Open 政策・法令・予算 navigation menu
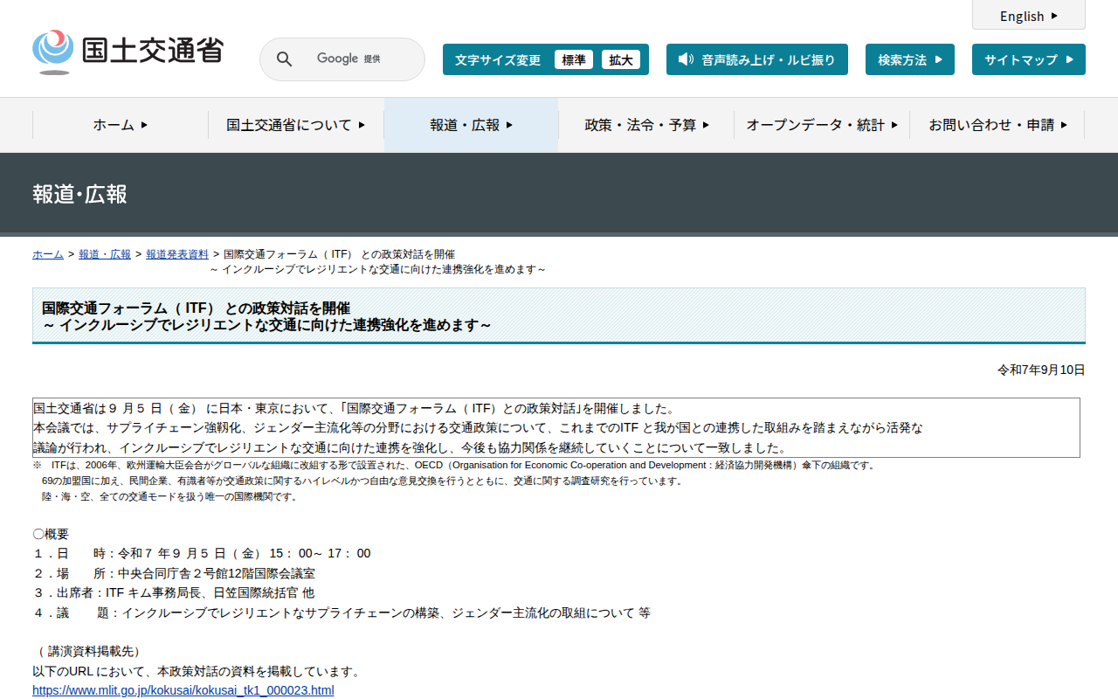 pos(646,125)
